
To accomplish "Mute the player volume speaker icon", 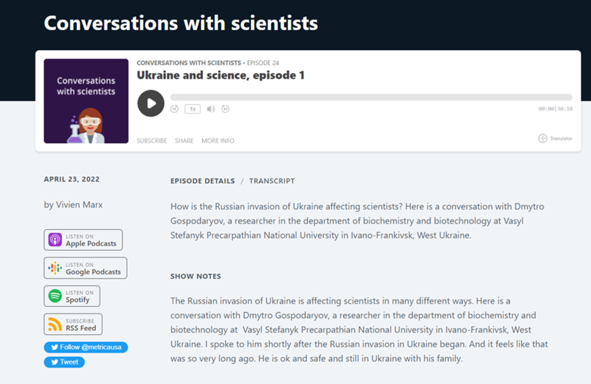I will [x=210, y=109].
